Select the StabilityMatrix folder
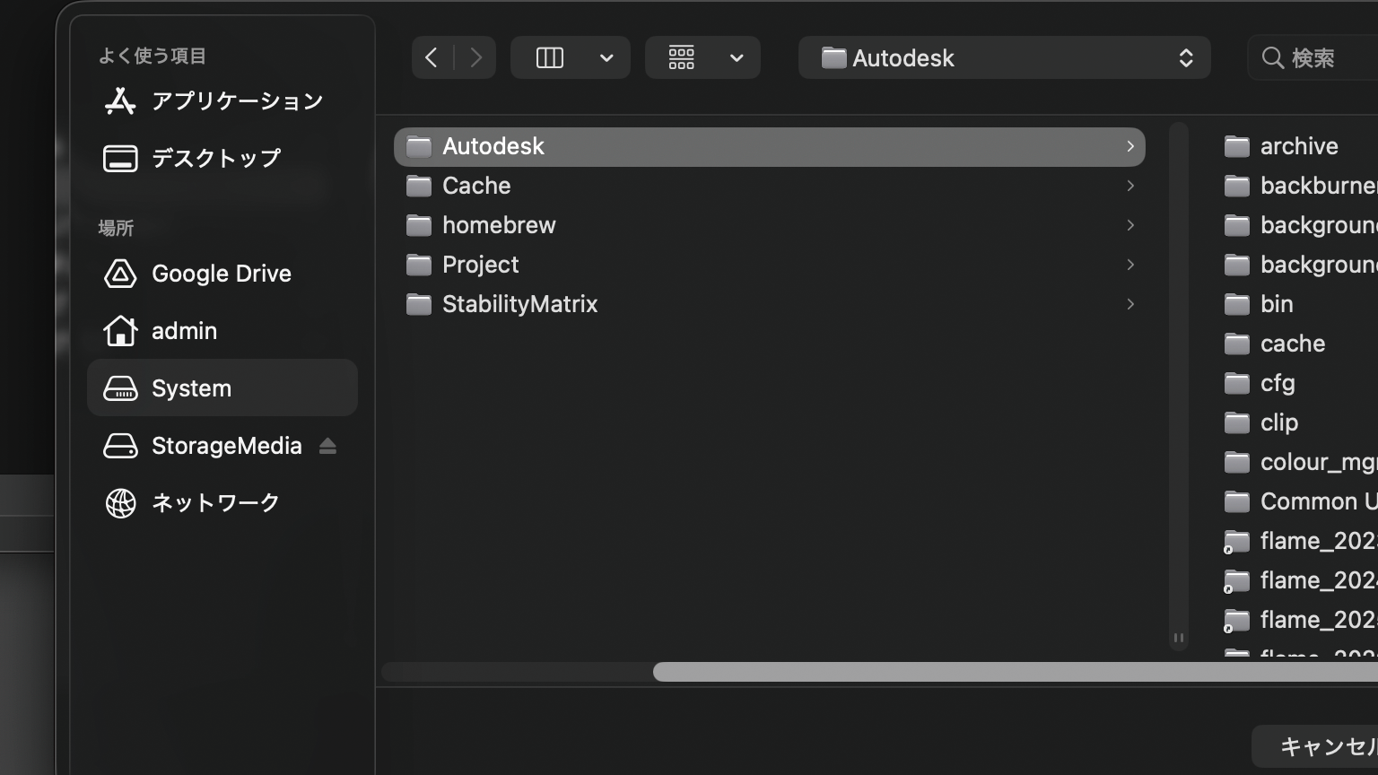1378x775 pixels. point(519,304)
